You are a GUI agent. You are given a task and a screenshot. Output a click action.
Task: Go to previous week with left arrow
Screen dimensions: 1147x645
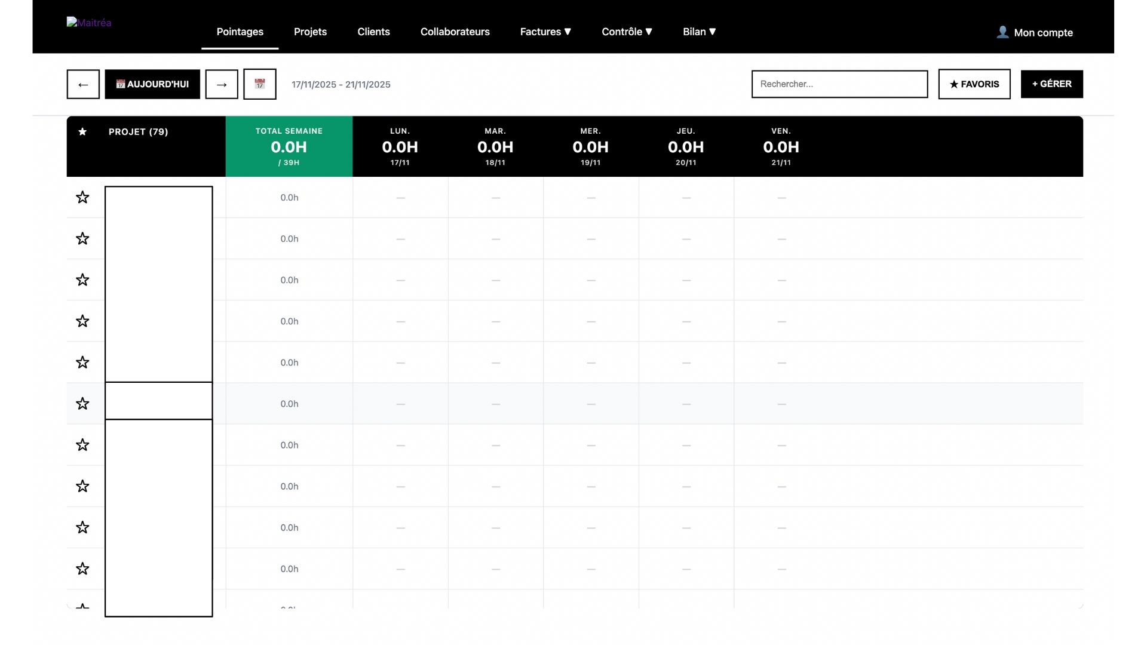tap(83, 84)
